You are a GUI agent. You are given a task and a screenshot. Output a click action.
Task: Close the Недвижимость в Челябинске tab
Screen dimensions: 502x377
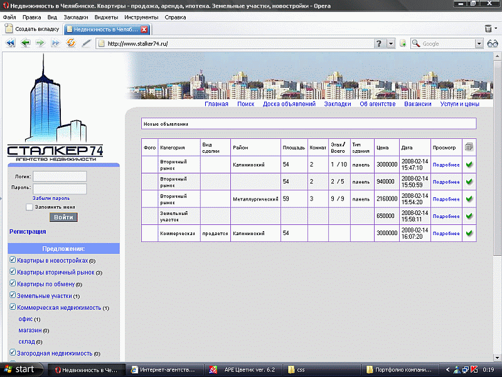click(x=144, y=30)
